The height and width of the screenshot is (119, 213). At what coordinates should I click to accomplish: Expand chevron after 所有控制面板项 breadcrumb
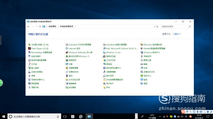coord(75,26)
